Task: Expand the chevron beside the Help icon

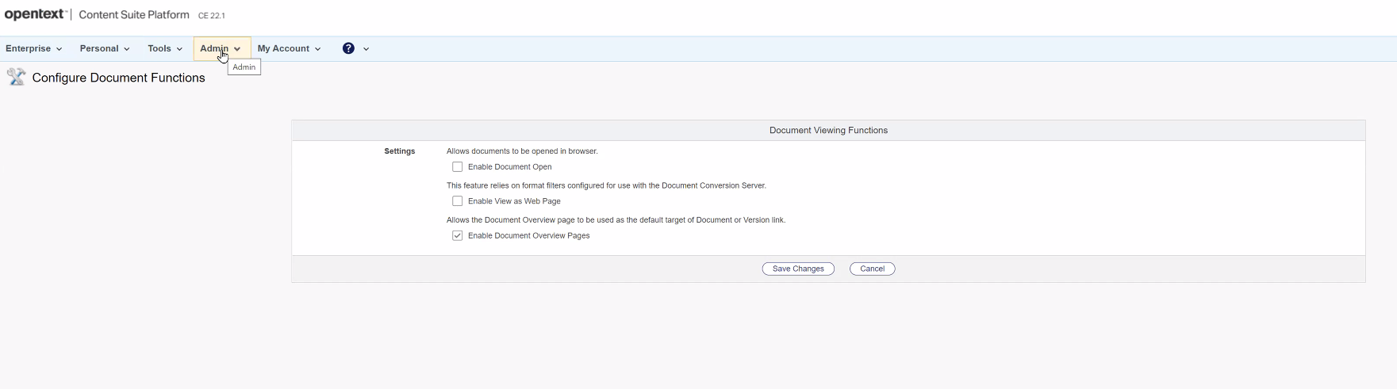Action: pyautogui.click(x=366, y=49)
